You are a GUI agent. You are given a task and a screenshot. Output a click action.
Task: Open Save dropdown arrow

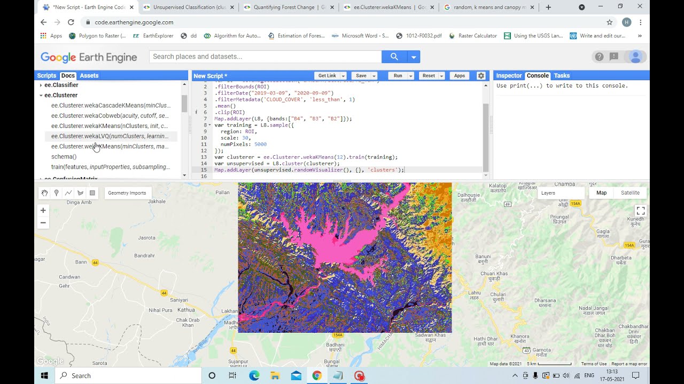374,76
